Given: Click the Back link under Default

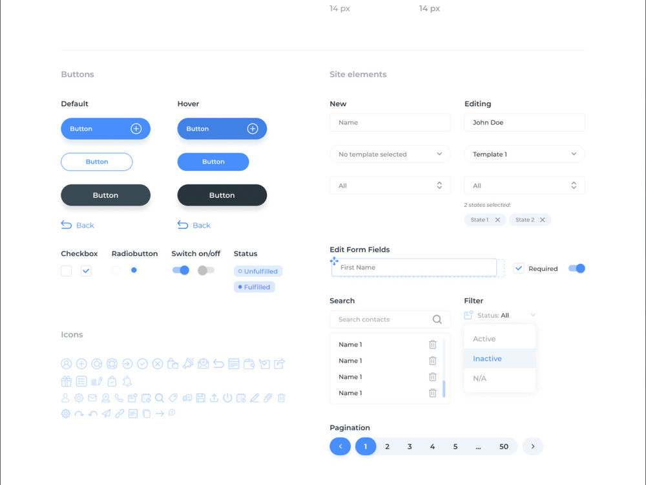Looking at the screenshot, I should coord(78,225).
